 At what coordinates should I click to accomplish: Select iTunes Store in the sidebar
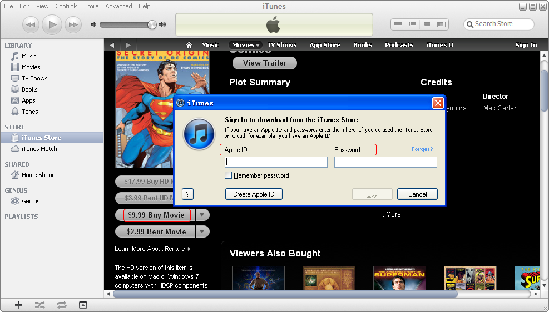(52, 138)
